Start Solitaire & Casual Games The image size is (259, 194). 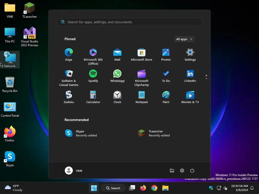69,78
